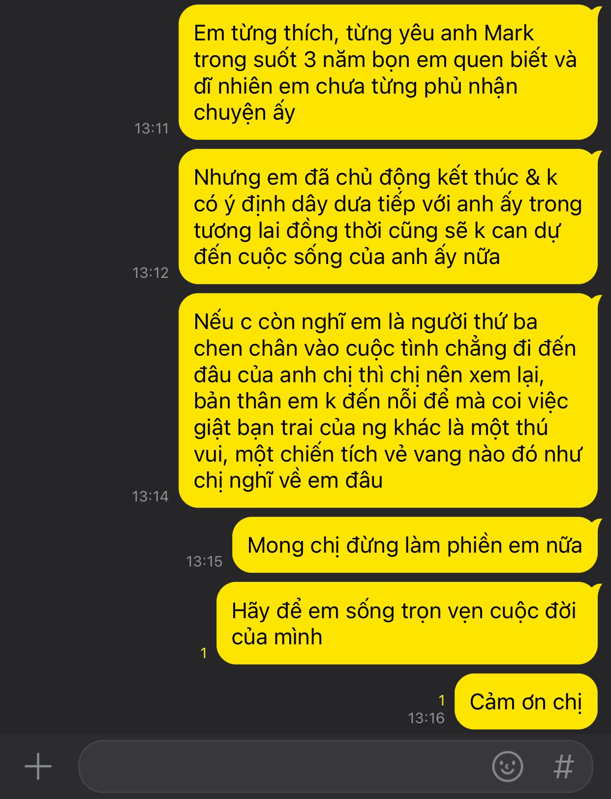Tap the 13:14 timestamp
The width and height of the screenshot is (611, 799).
tap(150, 497)
